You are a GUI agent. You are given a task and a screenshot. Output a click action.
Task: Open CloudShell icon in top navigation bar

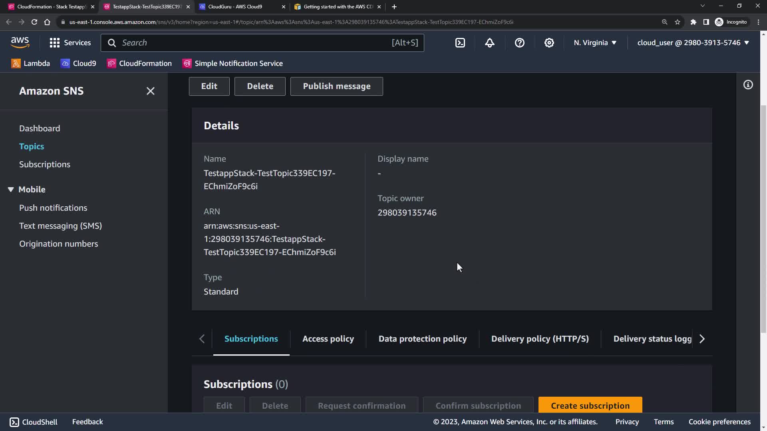click(460, 43)
